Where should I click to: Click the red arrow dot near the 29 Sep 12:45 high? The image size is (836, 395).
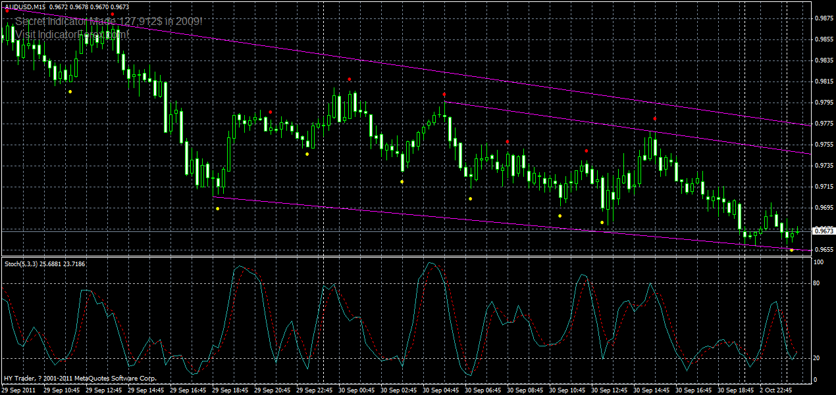click(112, 14)
